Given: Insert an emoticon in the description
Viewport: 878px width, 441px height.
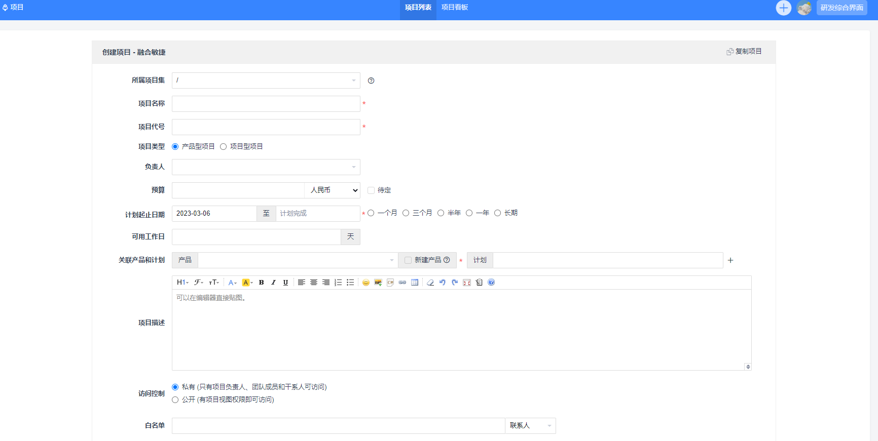Looking at the screenshot, I should 366,283.
